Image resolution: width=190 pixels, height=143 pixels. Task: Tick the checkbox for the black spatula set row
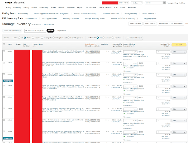[4, 51]
